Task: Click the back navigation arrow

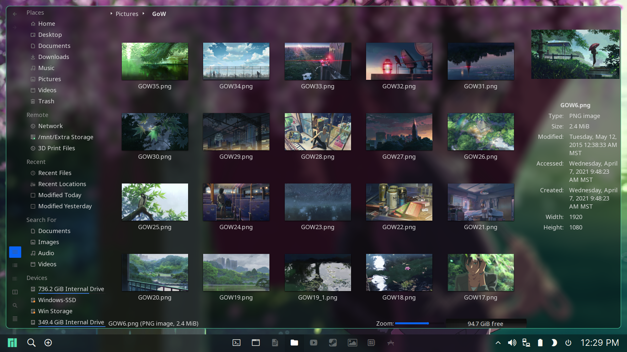Action: click(x=15, y=14)
